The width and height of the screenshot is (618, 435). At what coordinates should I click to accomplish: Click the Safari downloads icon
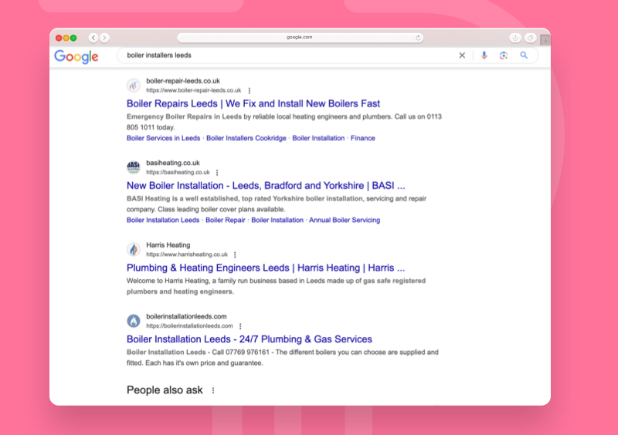point(515,38)
